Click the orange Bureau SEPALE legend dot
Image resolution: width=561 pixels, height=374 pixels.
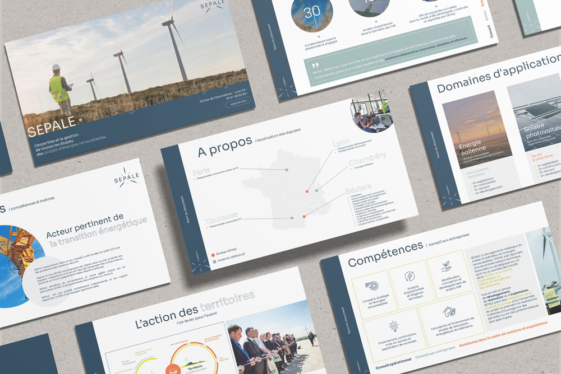click(x=211, y=255)
